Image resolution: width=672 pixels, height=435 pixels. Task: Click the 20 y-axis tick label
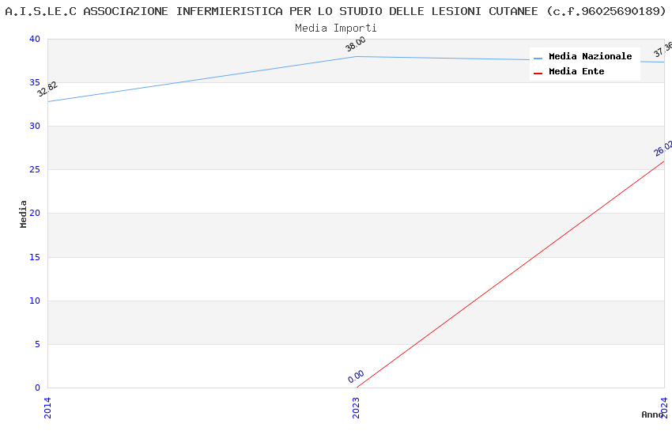click(34, 214)
